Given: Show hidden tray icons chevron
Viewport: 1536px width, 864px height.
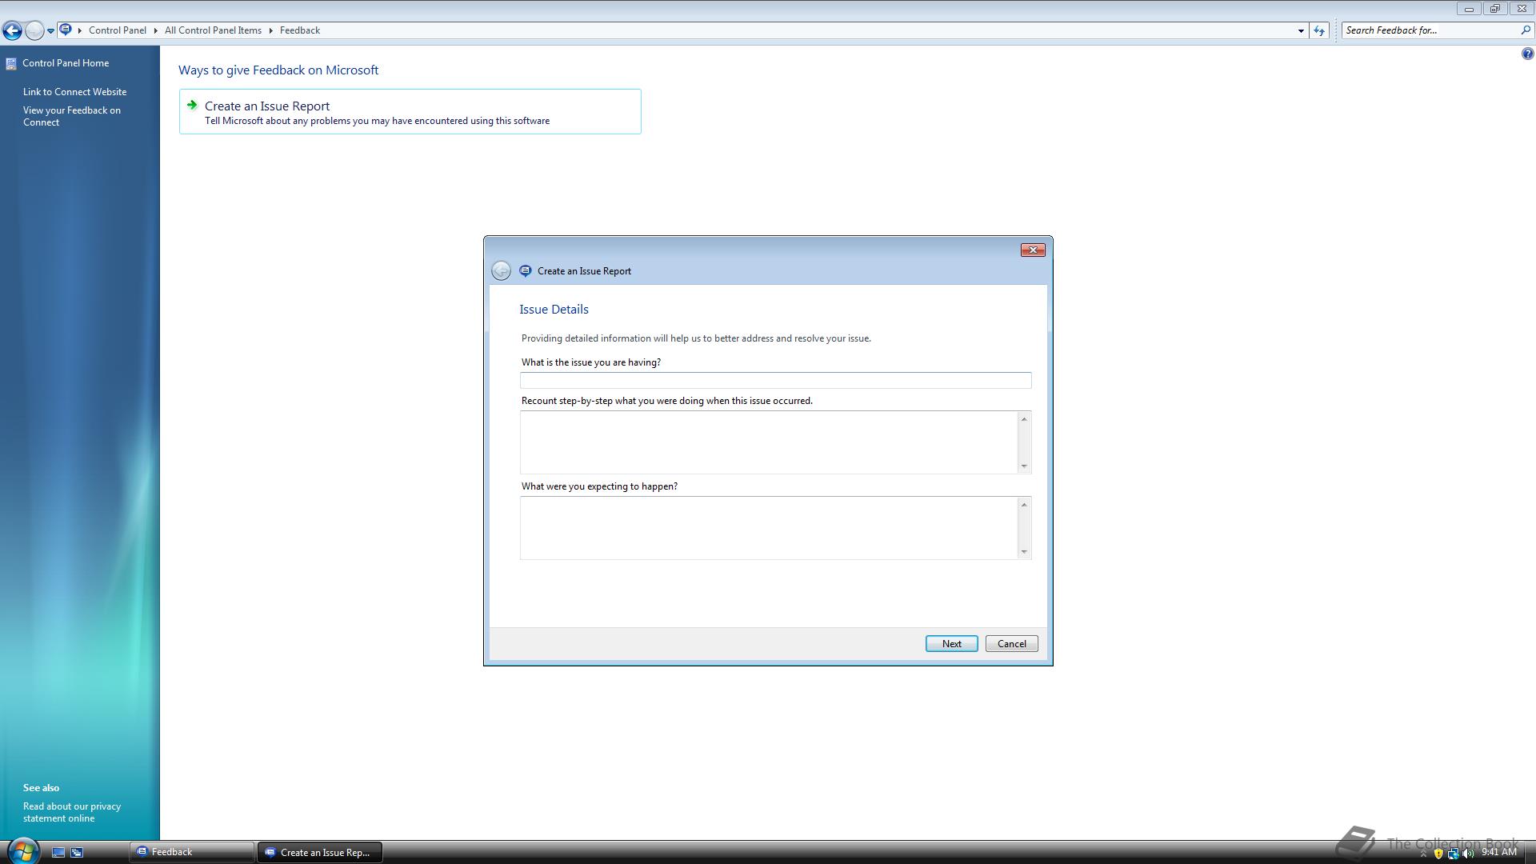Looking at the screenshot, I should coord(1423,854).
